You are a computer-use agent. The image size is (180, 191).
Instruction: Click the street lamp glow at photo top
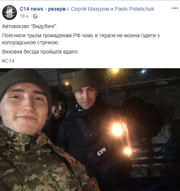point(115,70)
